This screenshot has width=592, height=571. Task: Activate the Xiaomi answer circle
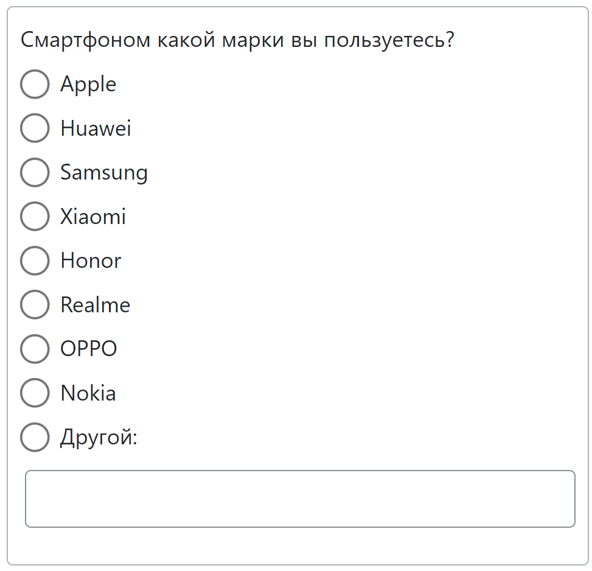(x=35, y=216)
